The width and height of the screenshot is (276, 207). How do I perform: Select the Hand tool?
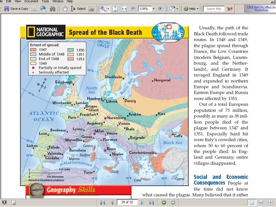65,9
